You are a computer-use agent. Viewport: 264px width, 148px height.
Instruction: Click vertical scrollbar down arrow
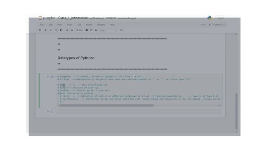236,132
